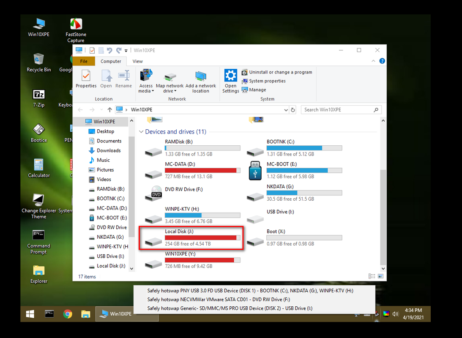Select the MC-BOOT (E:) USB drive
Image resolution: width=462 pixels, height=338 pixels.
[x=294, y=170]
